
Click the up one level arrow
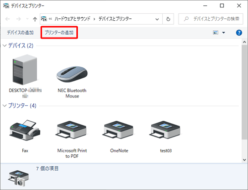[x=35, y=19]
